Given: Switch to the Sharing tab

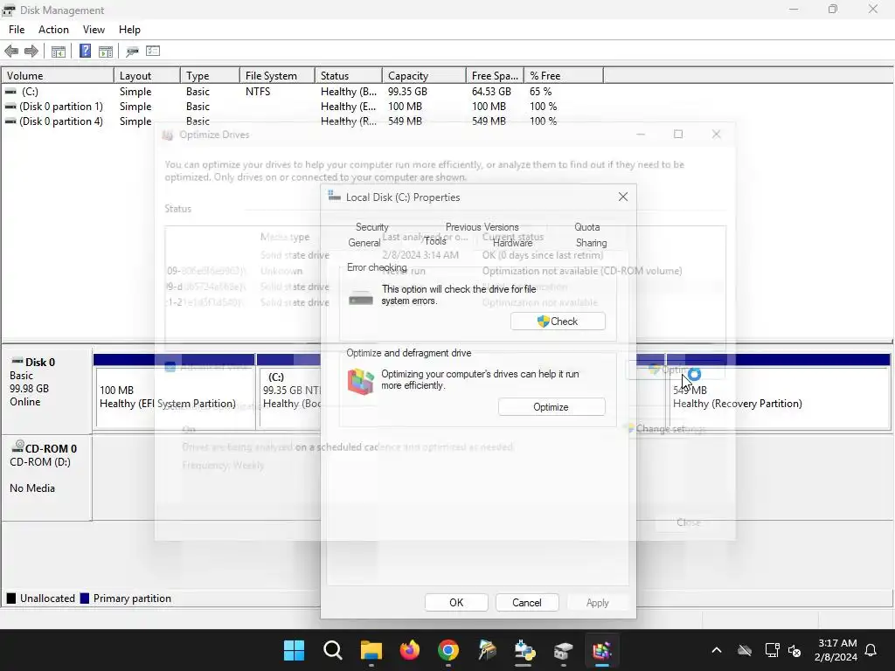Looking at the screenshot, I should click(x=592, y=243).
